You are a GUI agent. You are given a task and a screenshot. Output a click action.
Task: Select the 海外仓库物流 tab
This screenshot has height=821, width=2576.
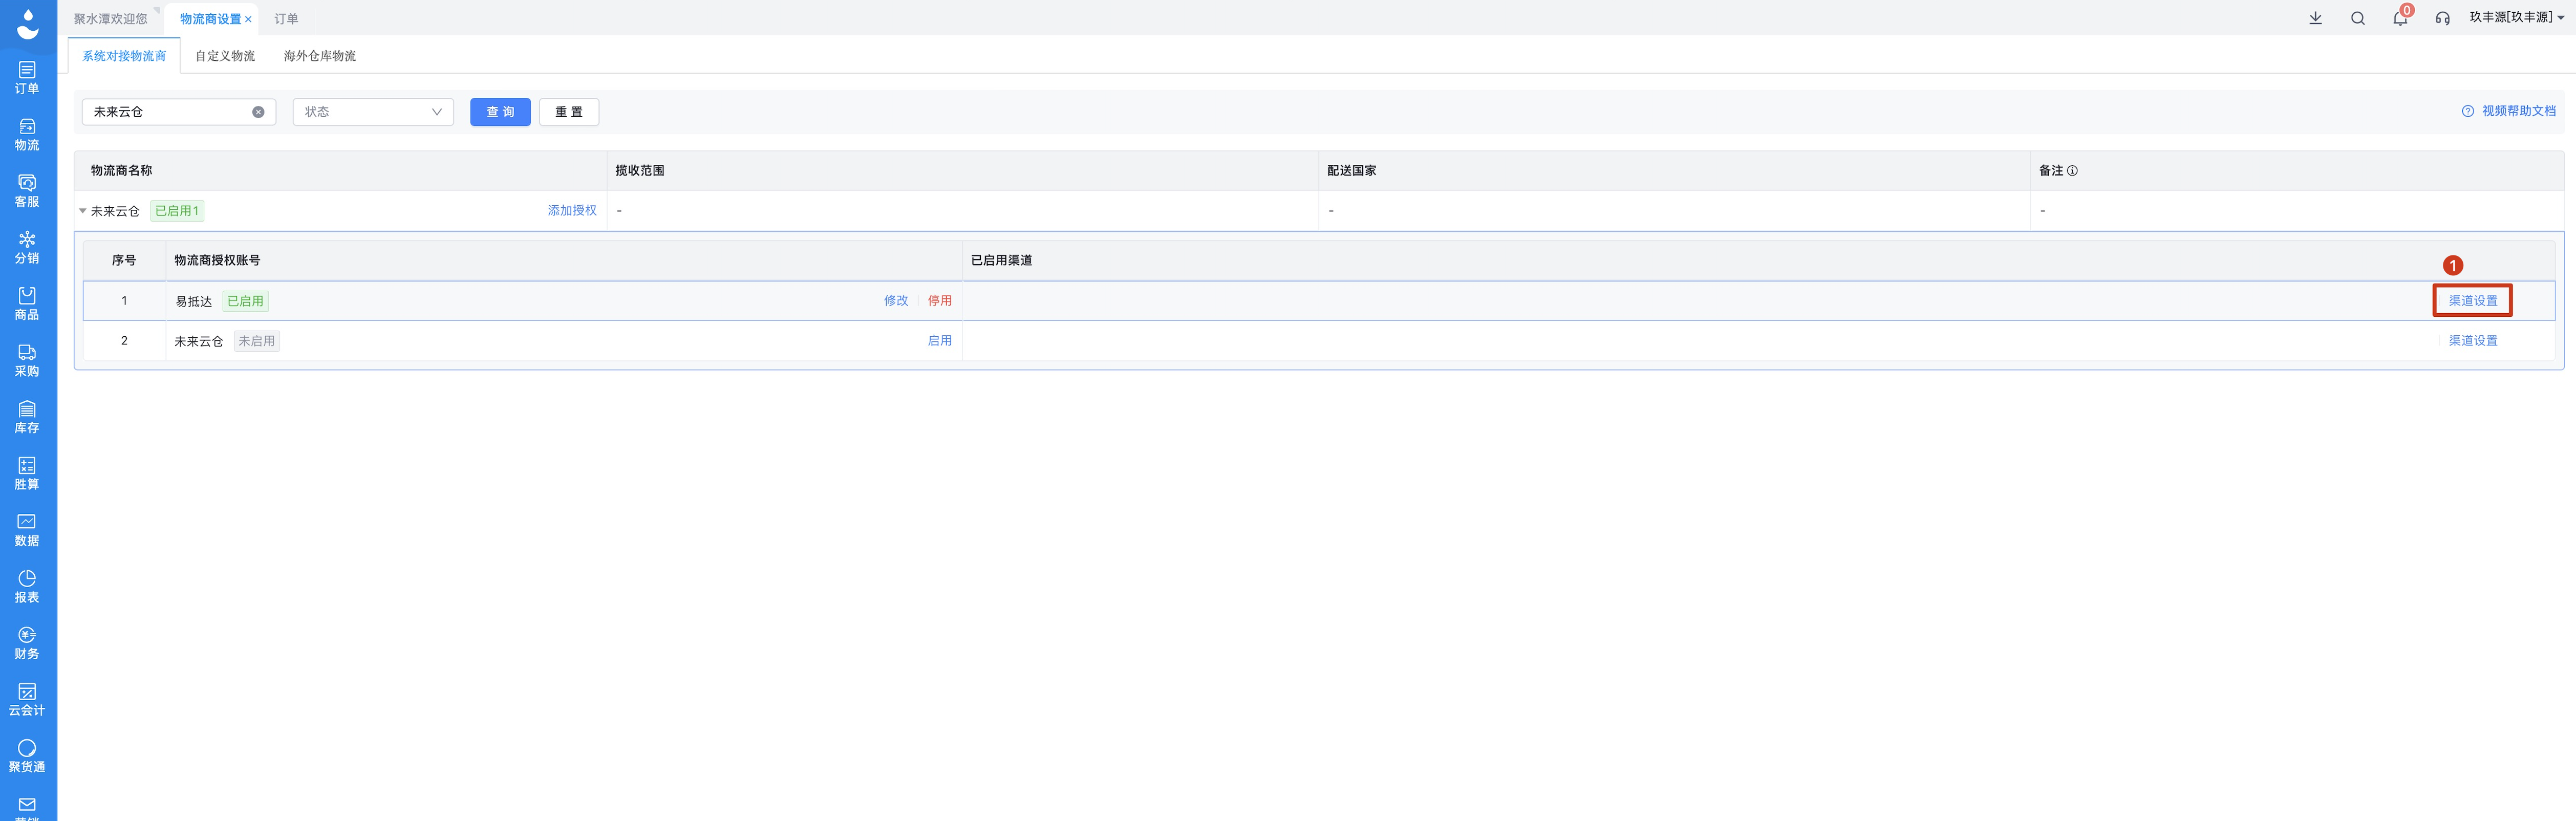pyautogui.click(x=320, y=56)
